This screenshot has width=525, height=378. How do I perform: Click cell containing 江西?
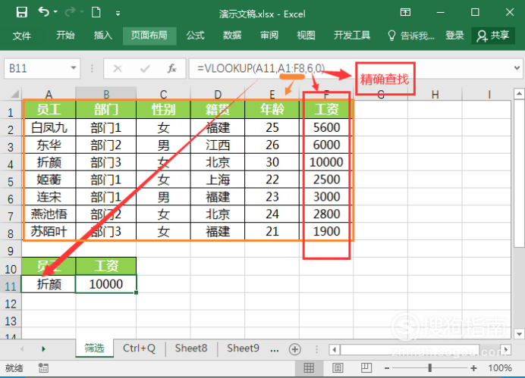point(218,145)
